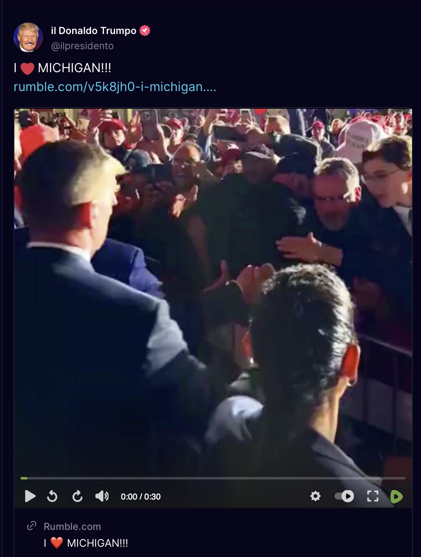Click the verified badge next to name
Screen dimensions: 421x557
(145, 31)
